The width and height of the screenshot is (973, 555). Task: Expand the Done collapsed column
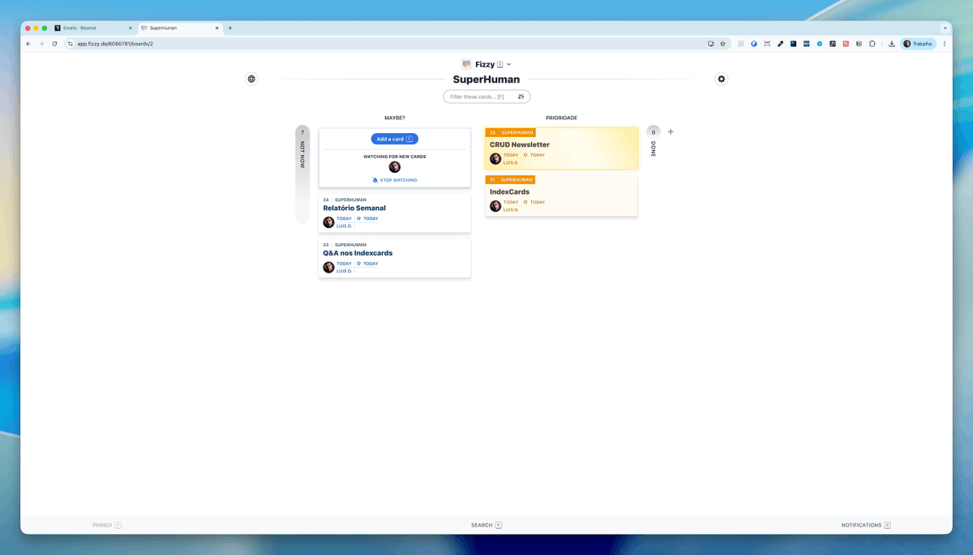(654, 142)
